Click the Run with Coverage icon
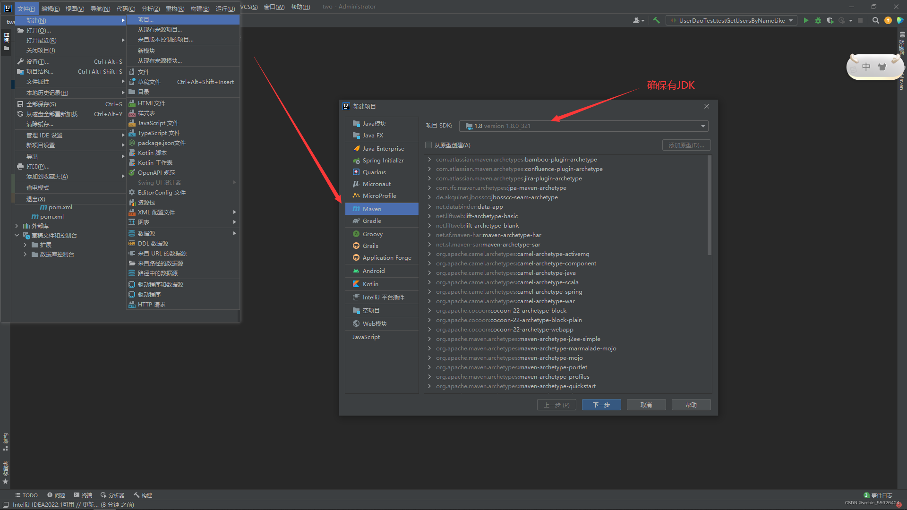This screenshot has height=510, width=907. tap(830, 20)
